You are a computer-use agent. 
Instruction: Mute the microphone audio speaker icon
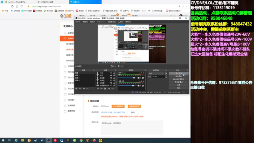[139, 78]
